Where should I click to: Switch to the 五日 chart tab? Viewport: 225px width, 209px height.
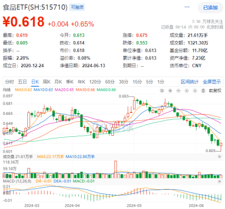[22, 82]
